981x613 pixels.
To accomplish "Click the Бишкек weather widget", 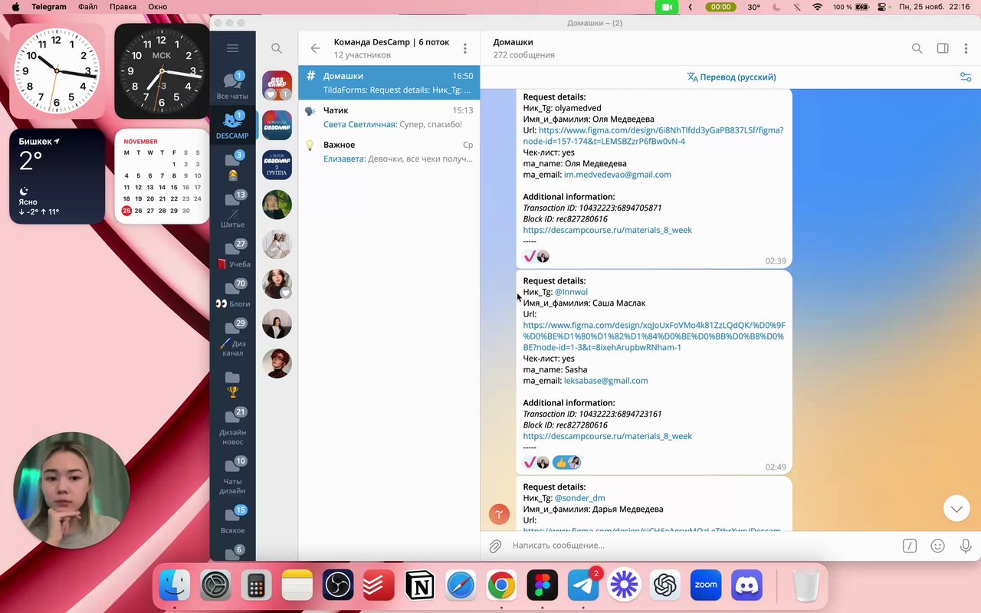I will click(57, 176).
